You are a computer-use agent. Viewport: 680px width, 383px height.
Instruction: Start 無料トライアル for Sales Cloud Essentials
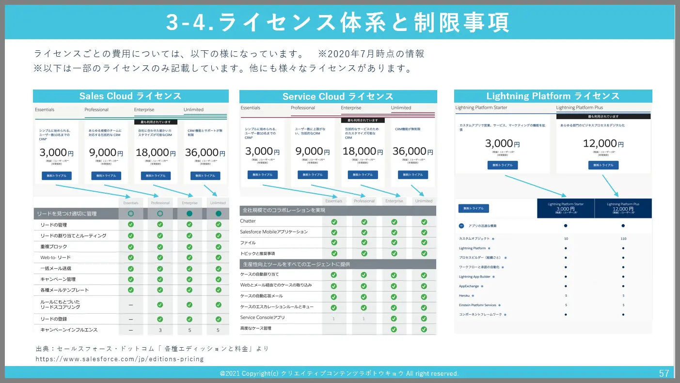tap(56, 176)
